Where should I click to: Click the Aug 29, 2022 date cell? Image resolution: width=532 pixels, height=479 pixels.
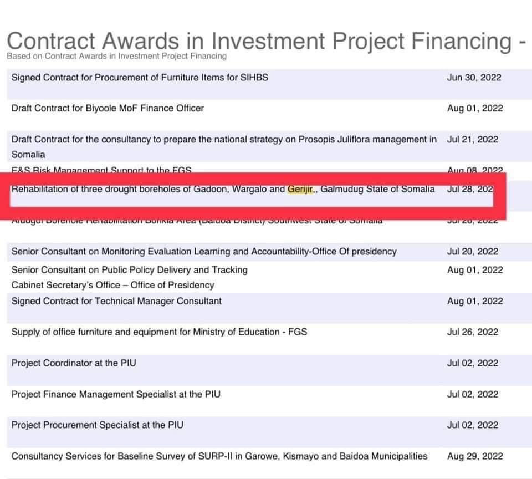[475, 456]
